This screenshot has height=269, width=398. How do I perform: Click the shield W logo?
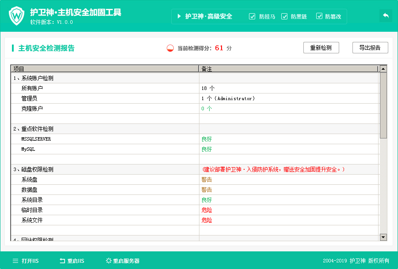pos(16,16)
